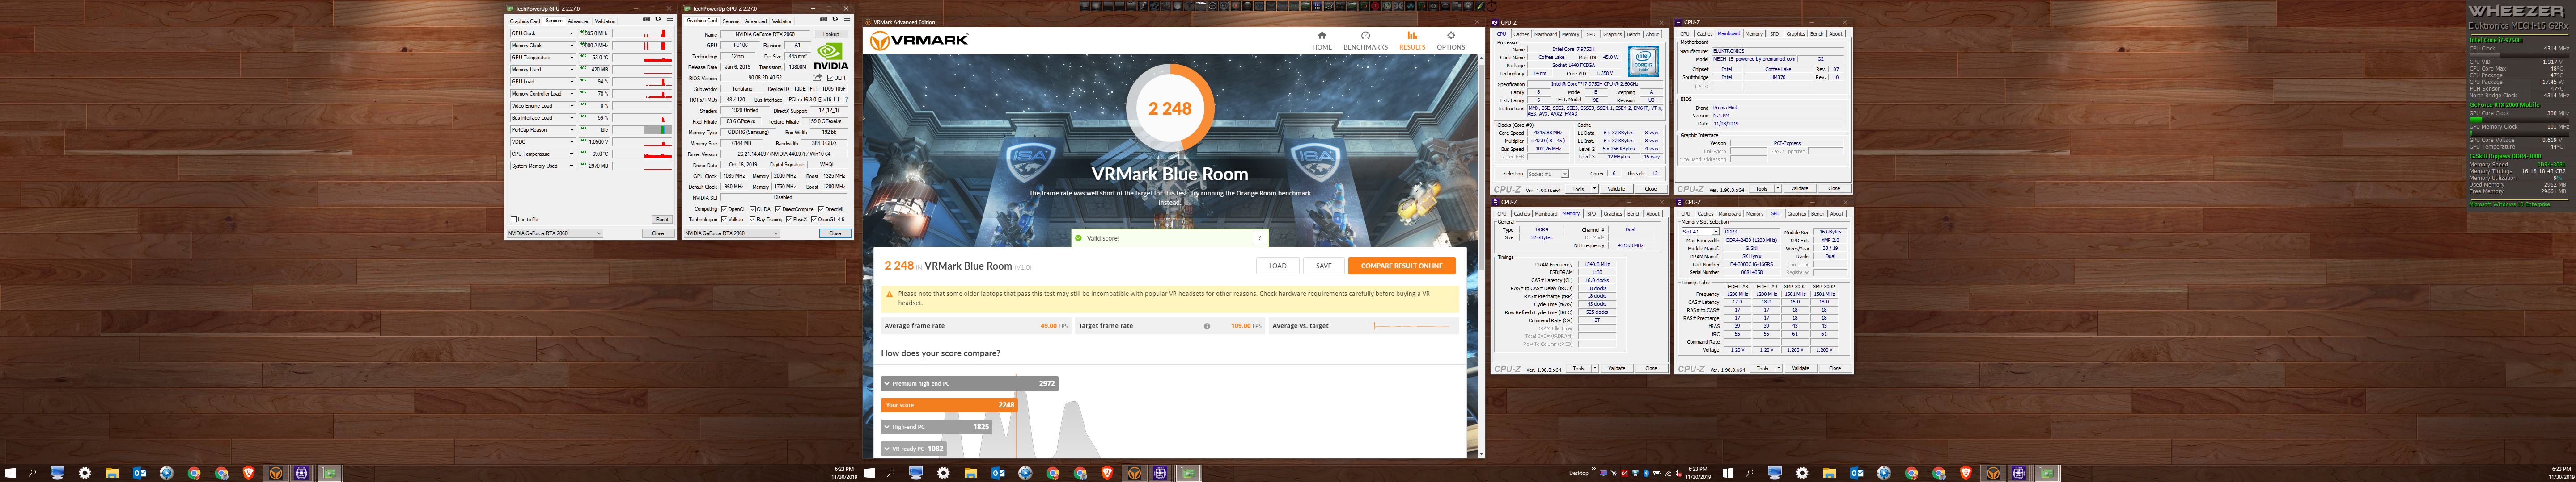Image resolution: width=2576 pixels, height=482 pixels.
Task: Toggle UEFI checkbox in GPU-Z
Action: (x=832, y=78)
